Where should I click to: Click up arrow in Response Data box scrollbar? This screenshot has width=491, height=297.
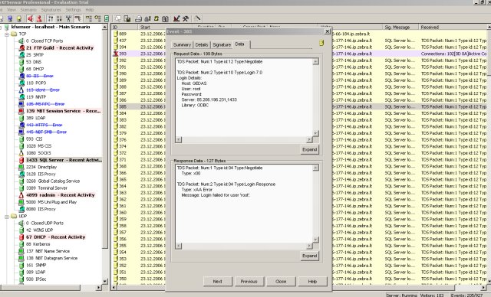tap(315, 168)
